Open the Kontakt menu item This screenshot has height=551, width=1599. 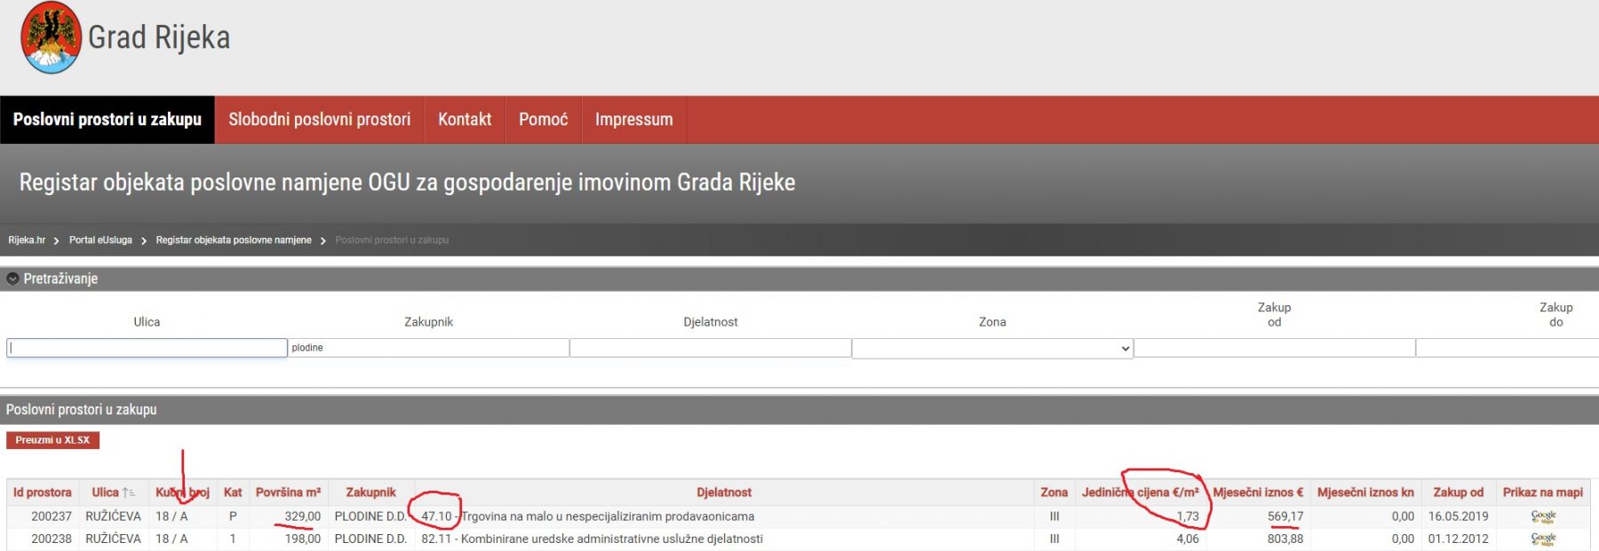tap(465, 120)
